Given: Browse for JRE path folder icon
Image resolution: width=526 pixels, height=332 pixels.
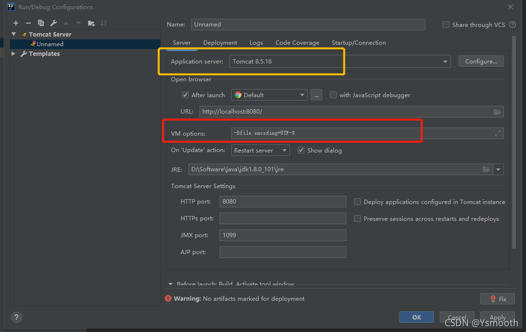Looking at the screenshot, I should pyautogui.click(x=486, y=169).
